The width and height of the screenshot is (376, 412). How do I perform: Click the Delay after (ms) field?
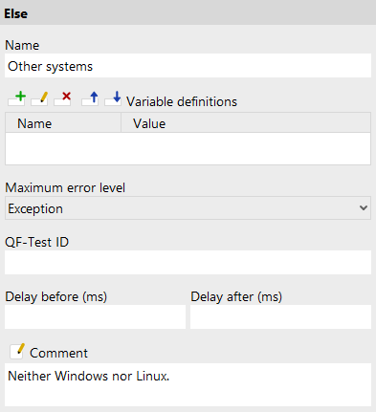coord(280,316)
